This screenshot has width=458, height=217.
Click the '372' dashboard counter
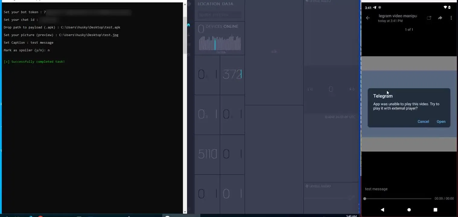[x=232, y=74]
